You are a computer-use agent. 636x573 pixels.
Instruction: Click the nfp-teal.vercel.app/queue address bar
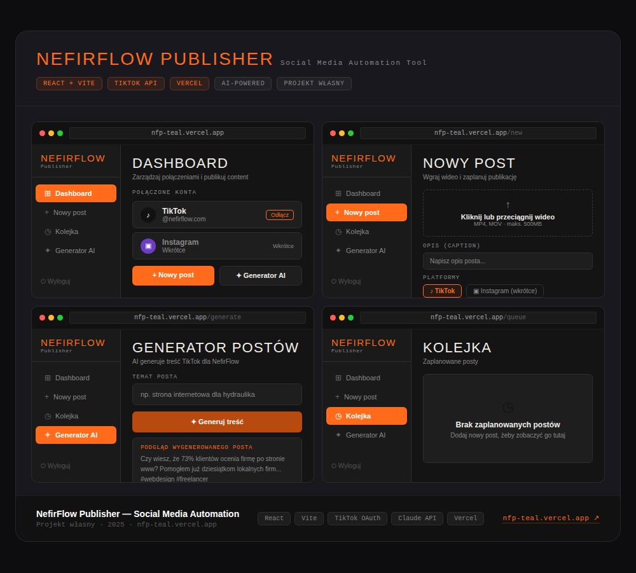coord(478,317)
